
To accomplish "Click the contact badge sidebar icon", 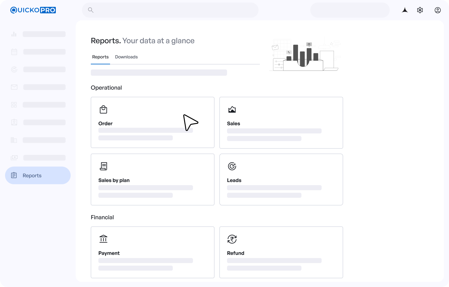I will pyautogui.click(x=14, y=122).
